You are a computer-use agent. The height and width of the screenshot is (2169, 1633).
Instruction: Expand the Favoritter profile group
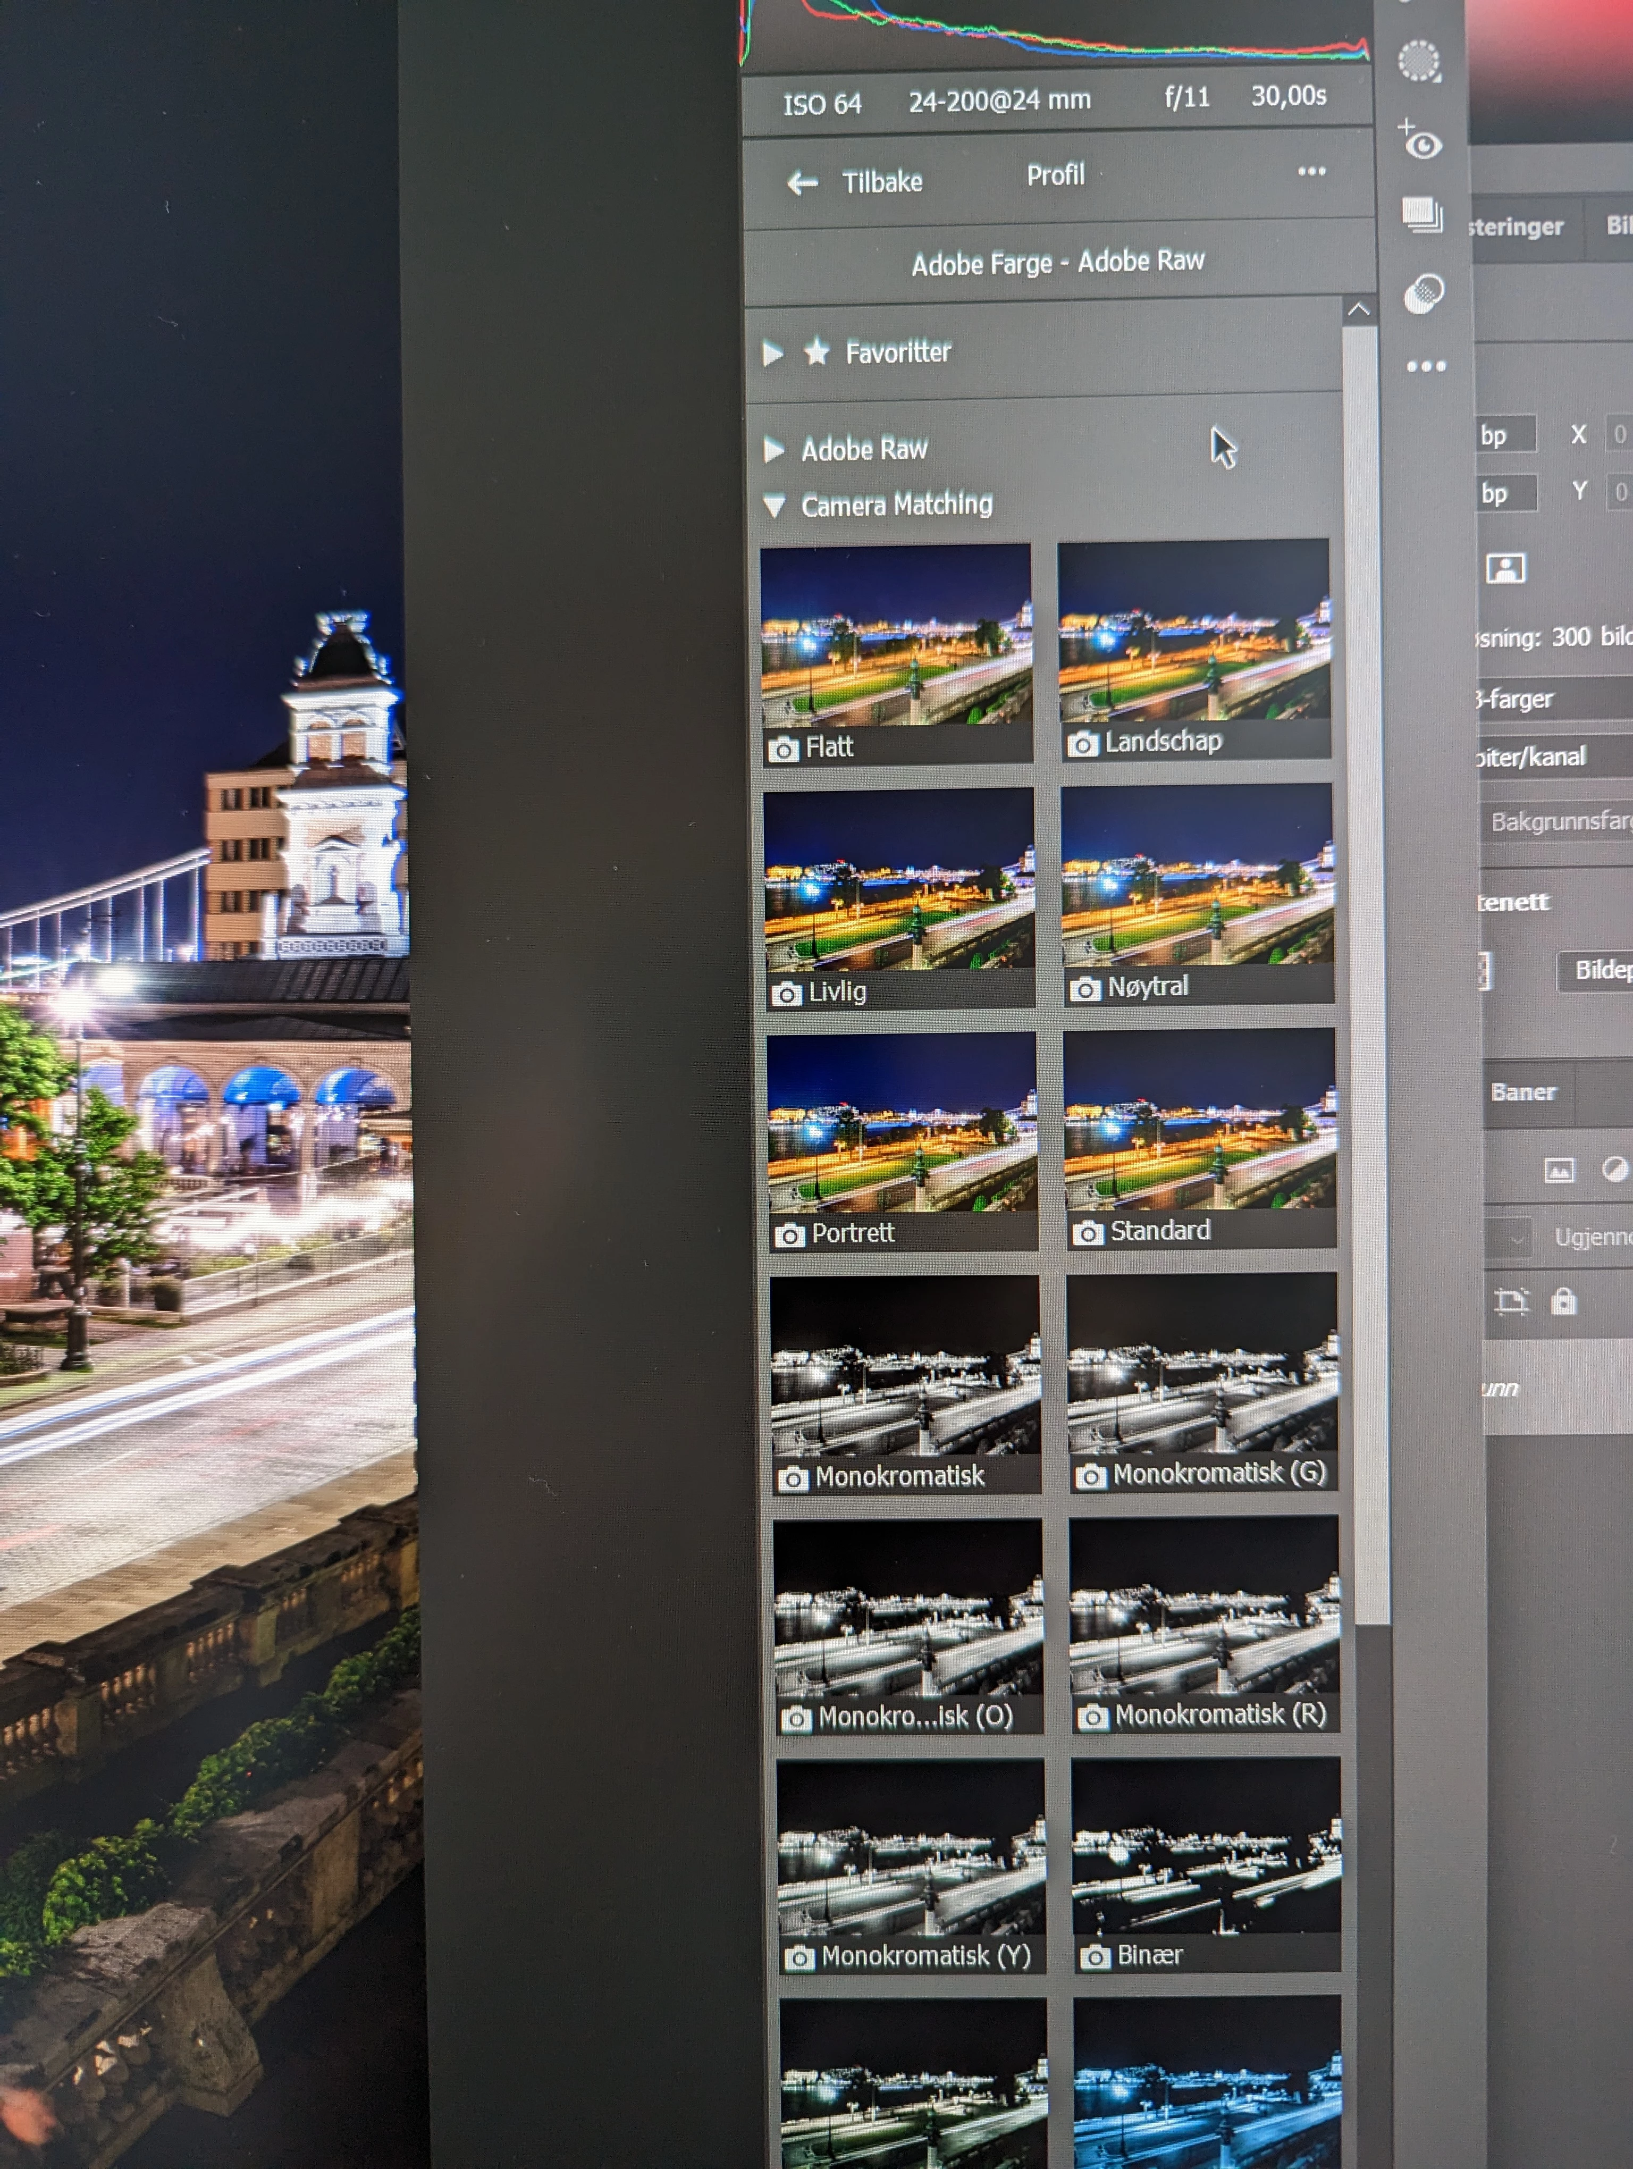[773, 353]
